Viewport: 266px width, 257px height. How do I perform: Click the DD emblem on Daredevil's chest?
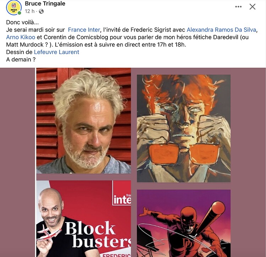tap(188, 243)
